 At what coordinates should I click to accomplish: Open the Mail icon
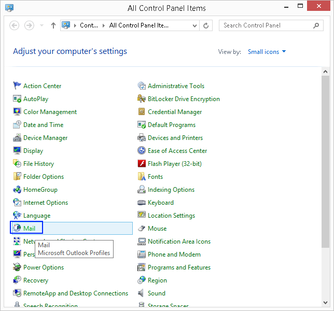[17, 228]
